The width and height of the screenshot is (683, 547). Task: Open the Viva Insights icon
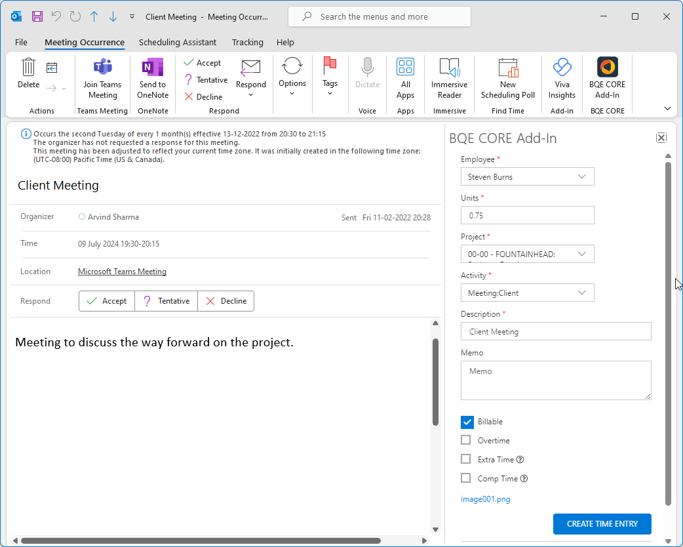[x=562, y=77]
